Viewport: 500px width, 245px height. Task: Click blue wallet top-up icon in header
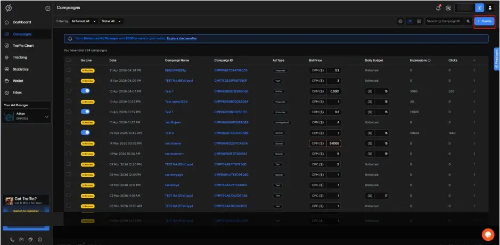pyautogui.click(x=479, y=8)
